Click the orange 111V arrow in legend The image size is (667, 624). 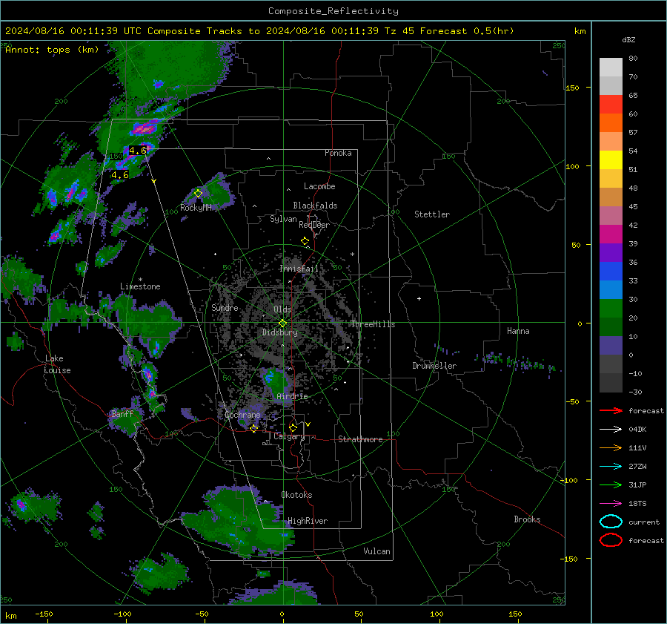tap(611, 447)
